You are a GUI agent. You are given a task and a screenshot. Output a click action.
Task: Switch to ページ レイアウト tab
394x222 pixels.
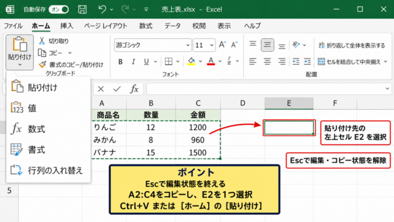pos(105,26)
